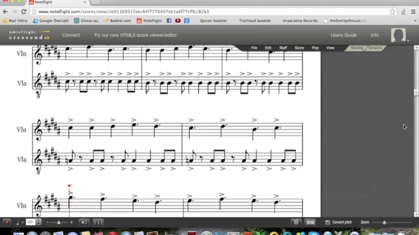This screenshot has width=419, height=235.
Task: Click the tempo stepper arrows
Action: click(x=38, y=222)
